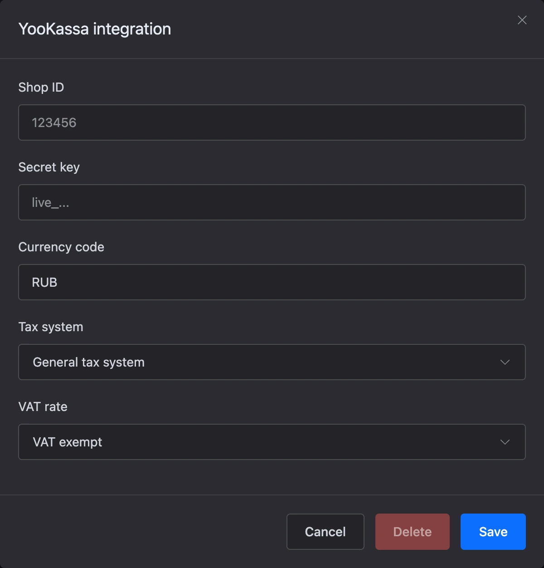The height and width of the screenshot is (568, 544).
Task: Click the VAT rate label
Action: (43, 406)
